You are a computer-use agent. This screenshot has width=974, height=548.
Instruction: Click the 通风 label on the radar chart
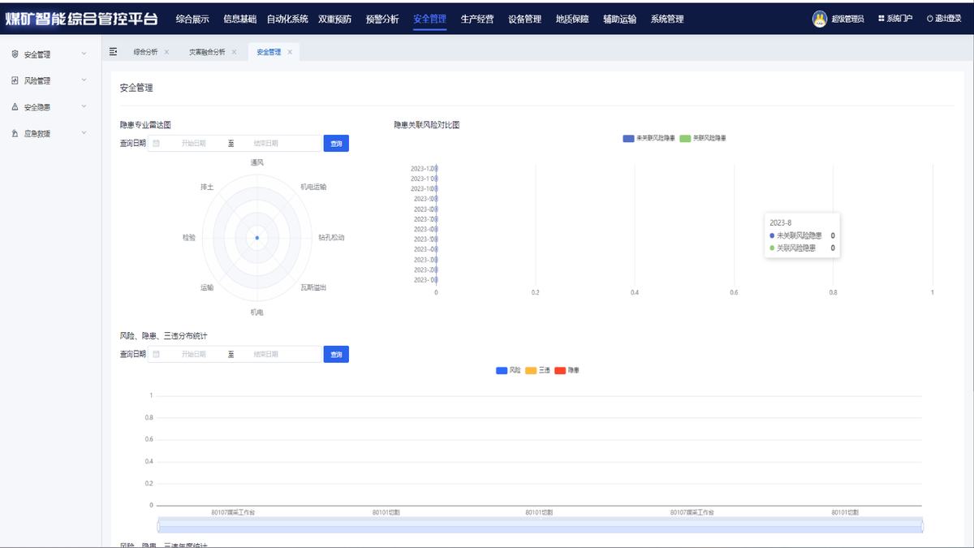point(256,162)
